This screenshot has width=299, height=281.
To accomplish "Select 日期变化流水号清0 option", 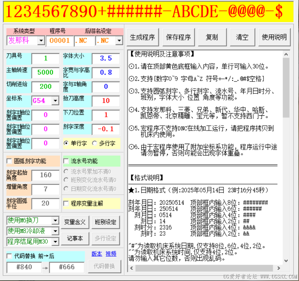I will pos(66,189).
